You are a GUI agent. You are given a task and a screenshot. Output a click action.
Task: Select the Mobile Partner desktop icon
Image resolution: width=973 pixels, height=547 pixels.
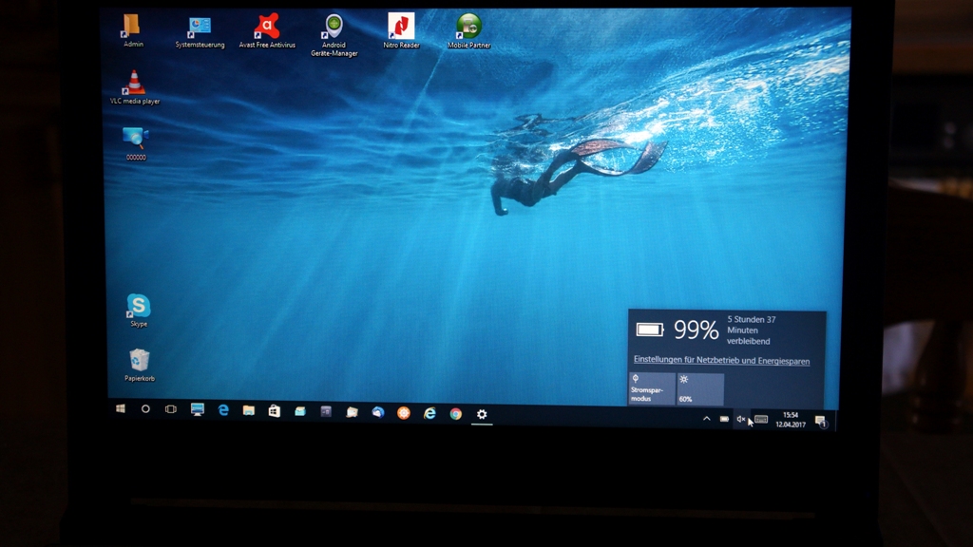click(469, 31)
